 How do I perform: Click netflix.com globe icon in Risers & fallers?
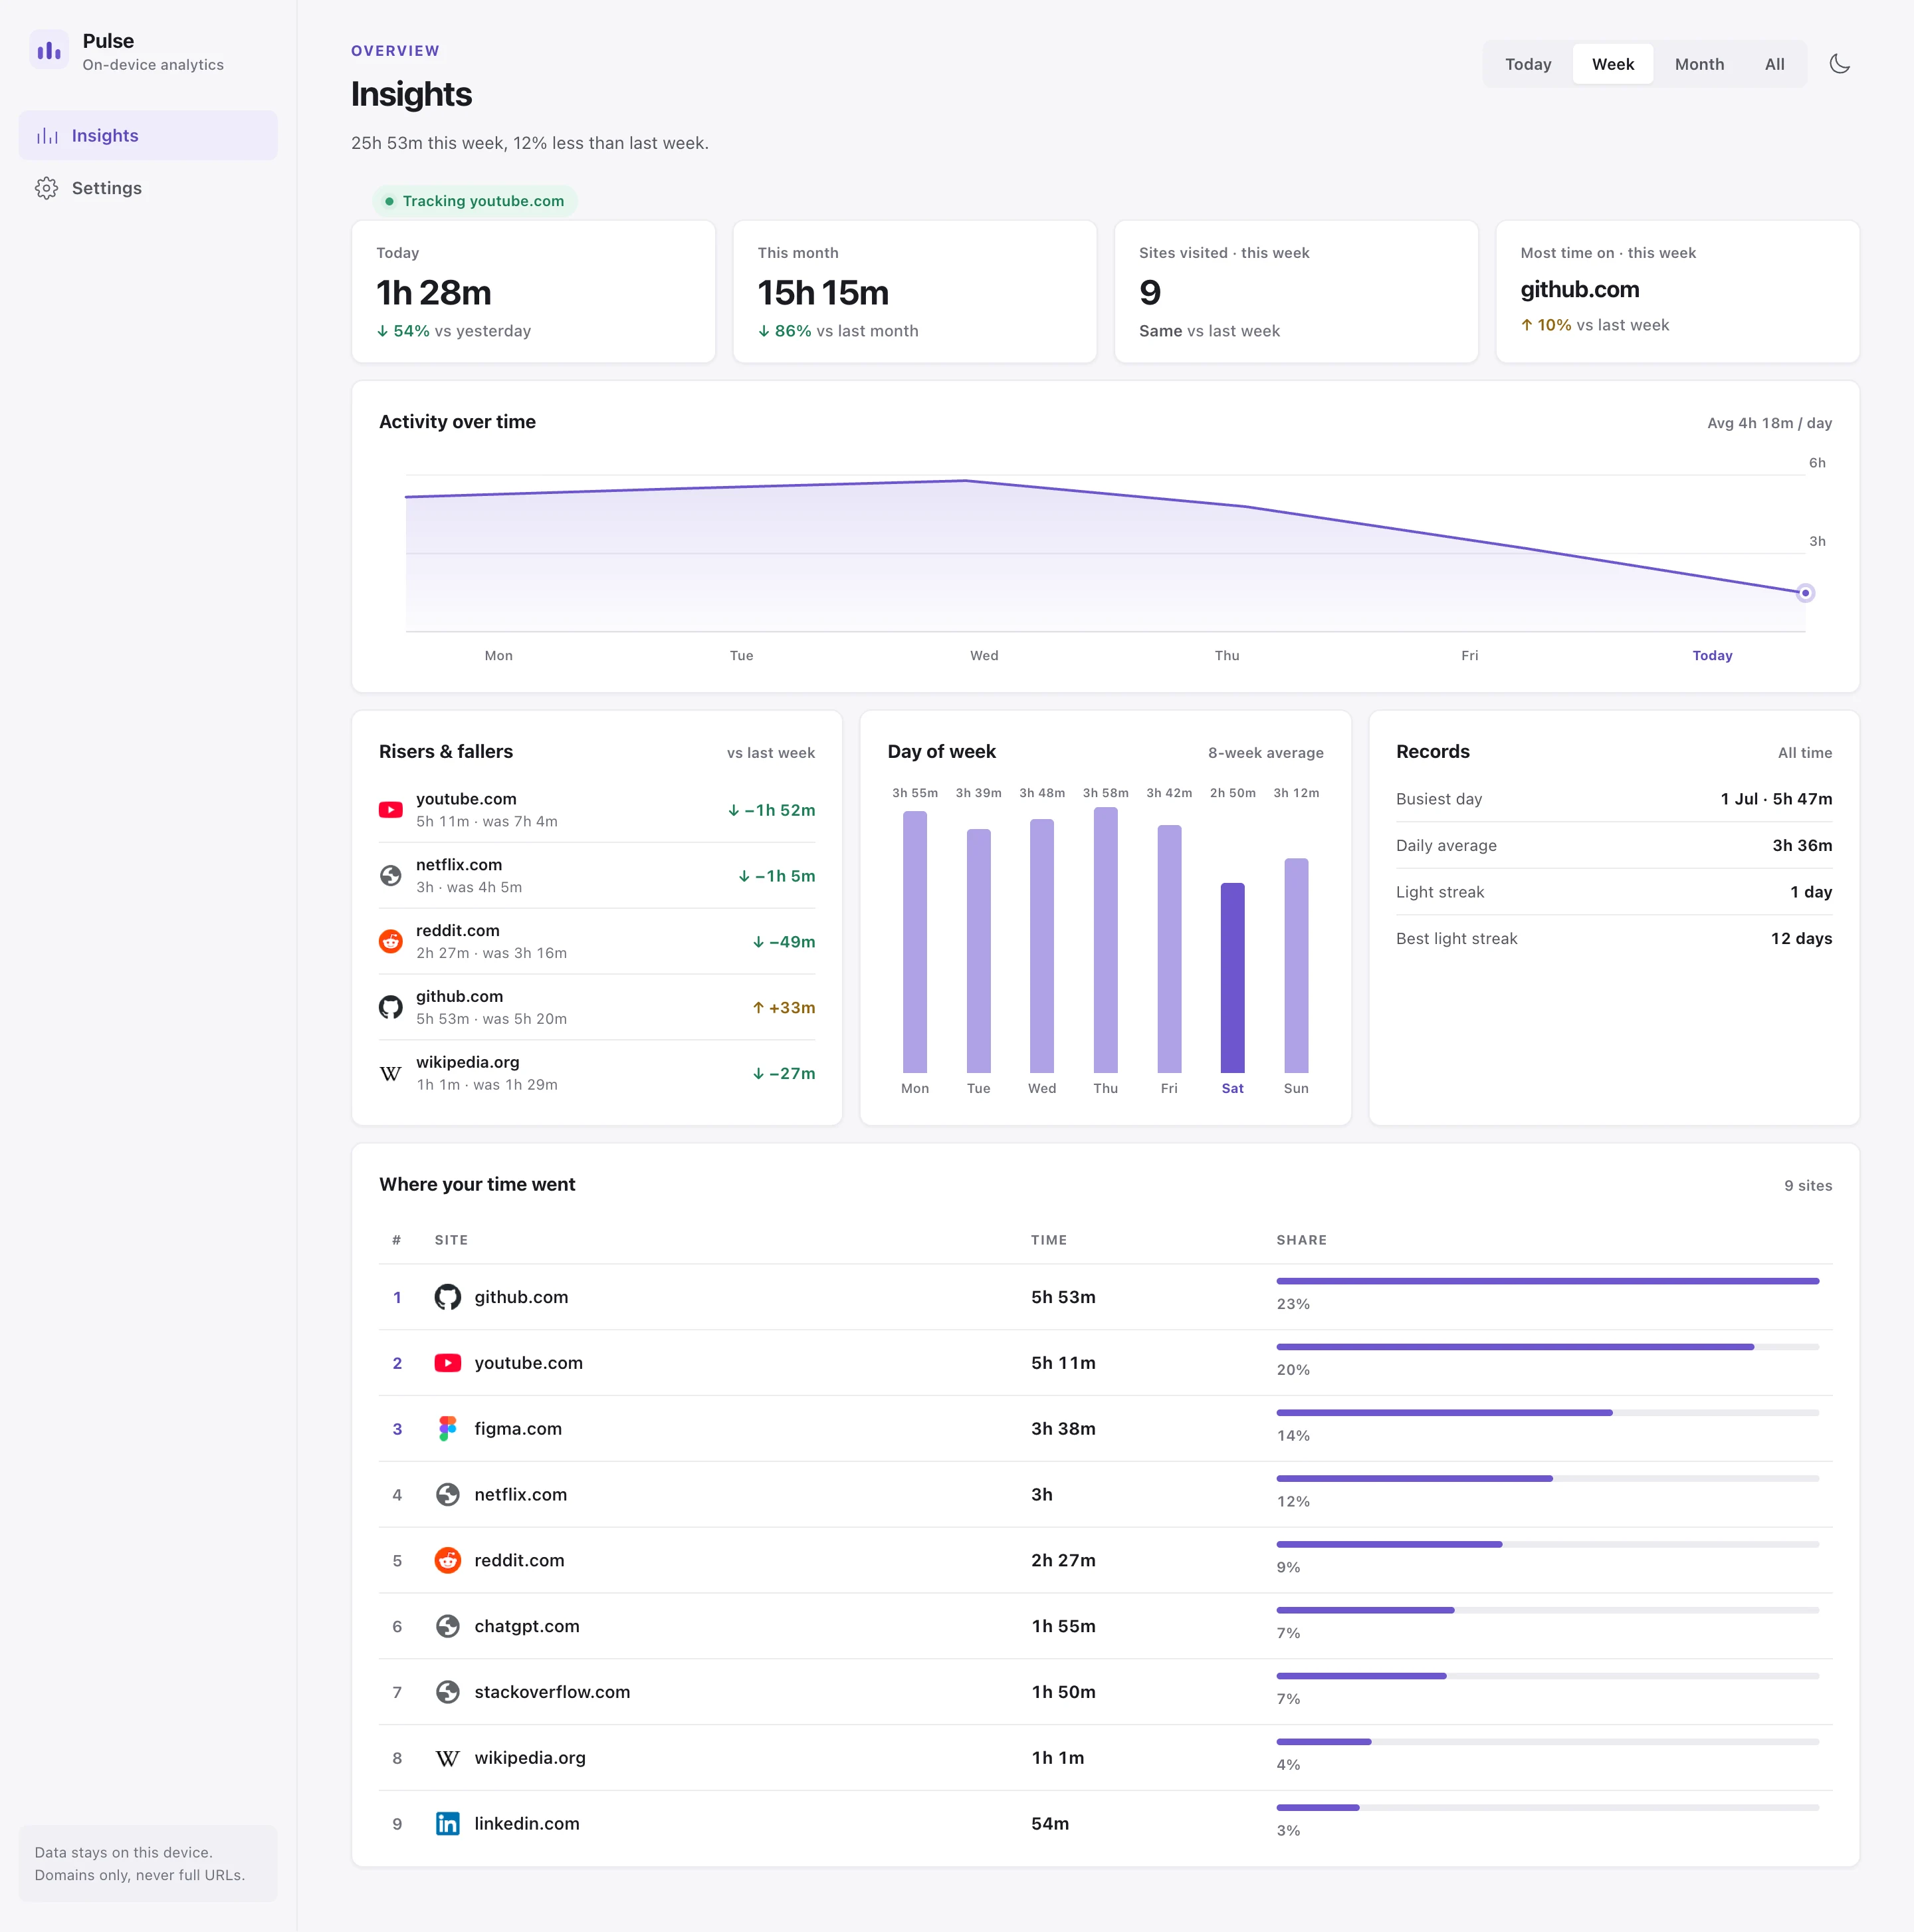pos(391,876)
